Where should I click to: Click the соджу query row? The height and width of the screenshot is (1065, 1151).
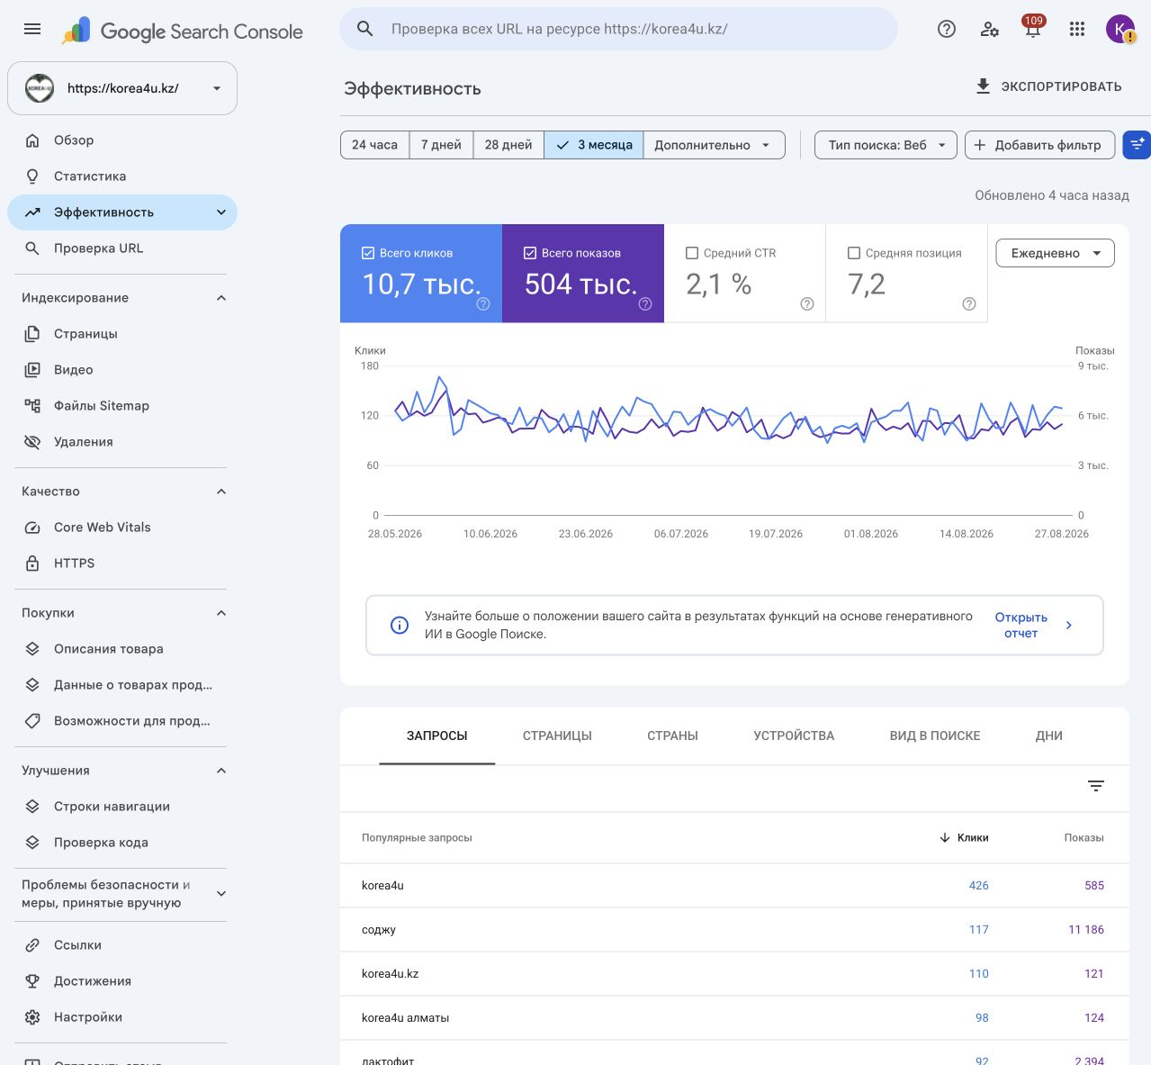click(734, 930)
